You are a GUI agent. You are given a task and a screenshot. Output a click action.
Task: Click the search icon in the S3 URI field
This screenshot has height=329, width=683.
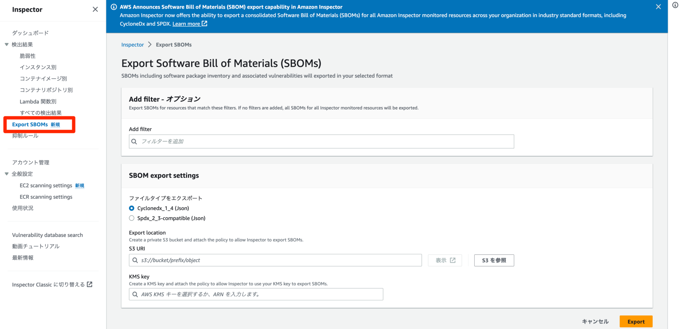(x=135, y=260)
